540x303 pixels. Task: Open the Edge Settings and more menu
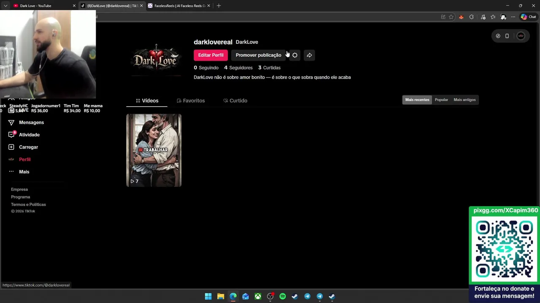point(513,17)
